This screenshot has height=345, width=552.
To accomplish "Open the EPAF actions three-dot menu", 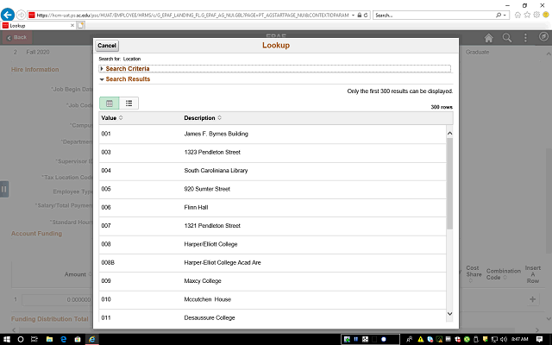I will [x=525, y=38].
